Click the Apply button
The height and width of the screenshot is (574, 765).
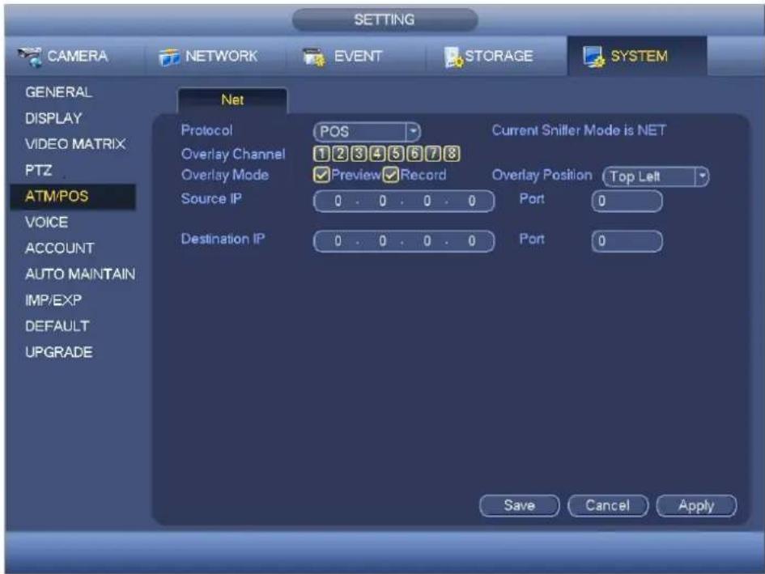pos(696,505)
